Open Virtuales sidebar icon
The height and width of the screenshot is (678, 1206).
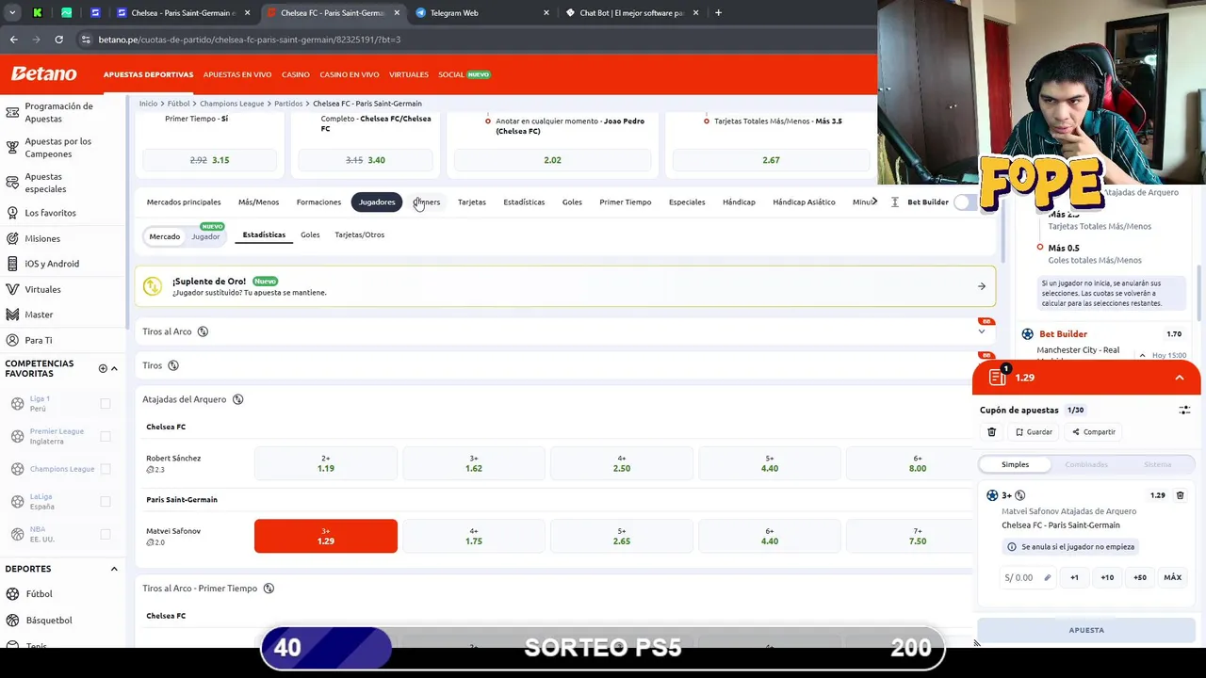pos(12,289)
